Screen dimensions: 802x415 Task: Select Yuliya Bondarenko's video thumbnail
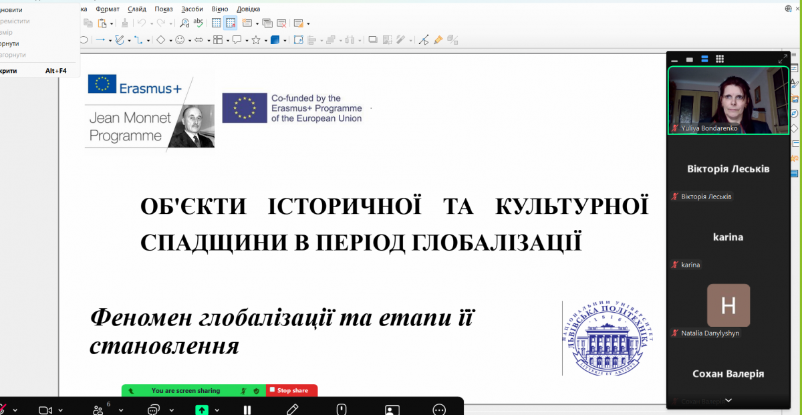[728, 100]
